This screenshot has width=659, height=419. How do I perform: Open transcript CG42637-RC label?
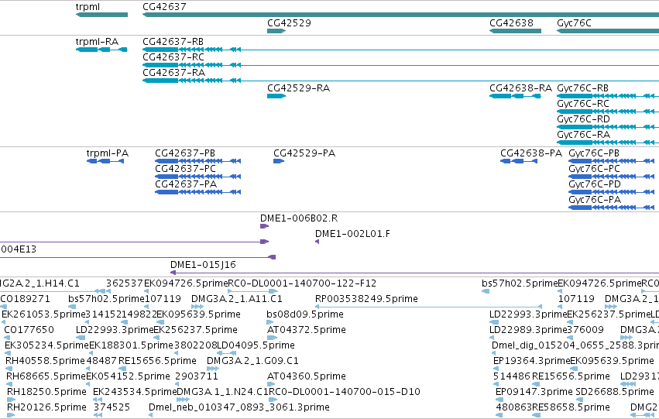point(173,57)
